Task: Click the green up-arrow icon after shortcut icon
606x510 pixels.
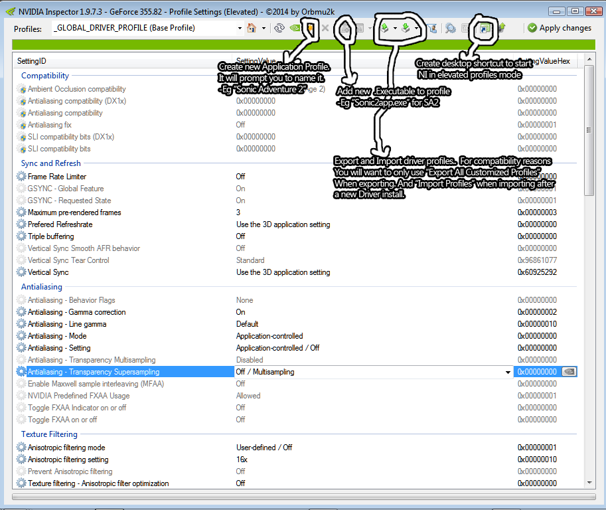Action: tap(502, 28)
